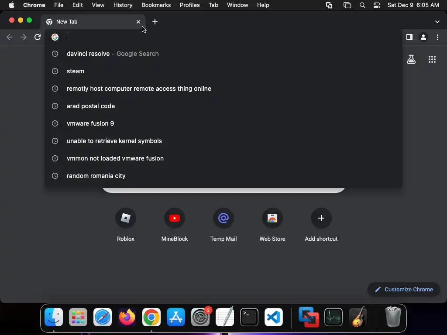Select the steam suggestion
Viewport: 447px width, 335px height.
pyautogui.click(x=223, y=71)
